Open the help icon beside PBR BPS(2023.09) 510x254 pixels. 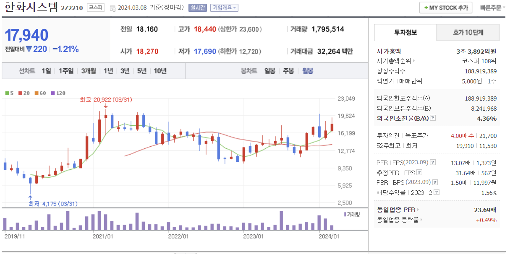[435, 182]
